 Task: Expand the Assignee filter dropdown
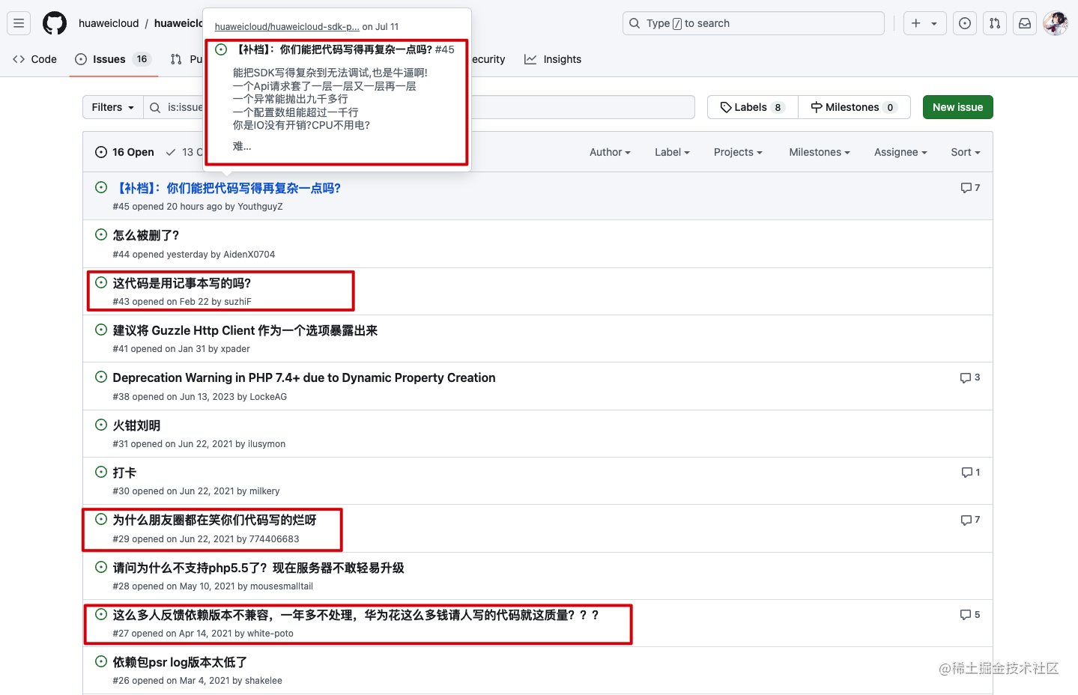click(900, 152)
